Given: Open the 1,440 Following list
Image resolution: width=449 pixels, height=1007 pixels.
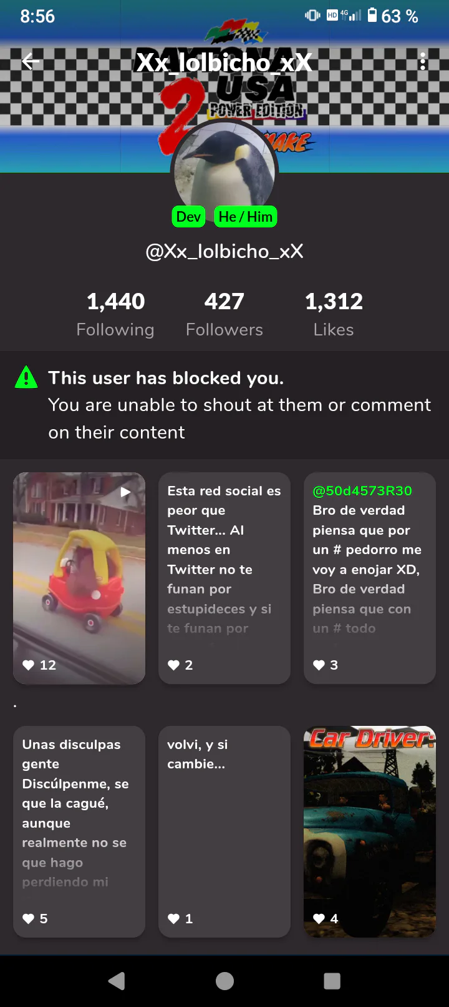Looking at the screenshot, I should coord(115,314).
